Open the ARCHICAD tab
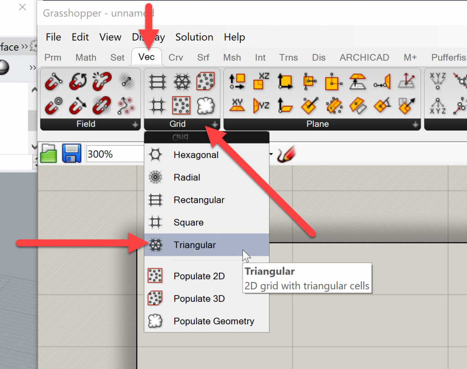Screen dimensions: 467x369 click(x=364, y=58)
